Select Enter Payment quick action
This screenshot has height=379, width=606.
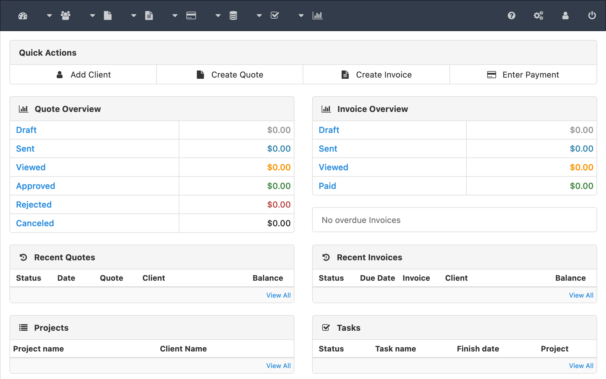click(523, 75)
